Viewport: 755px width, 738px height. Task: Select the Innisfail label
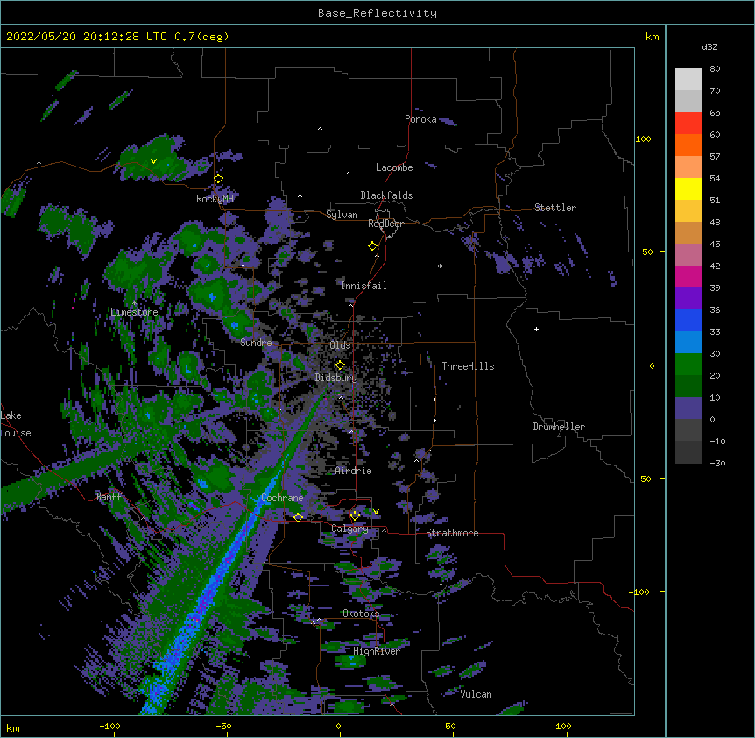coord(363,286)
